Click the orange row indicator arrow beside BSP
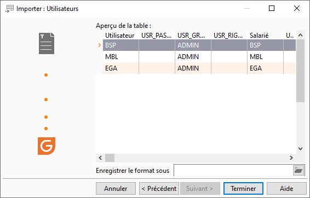Viewport: 310px width, 198px height. coord(100,45)
